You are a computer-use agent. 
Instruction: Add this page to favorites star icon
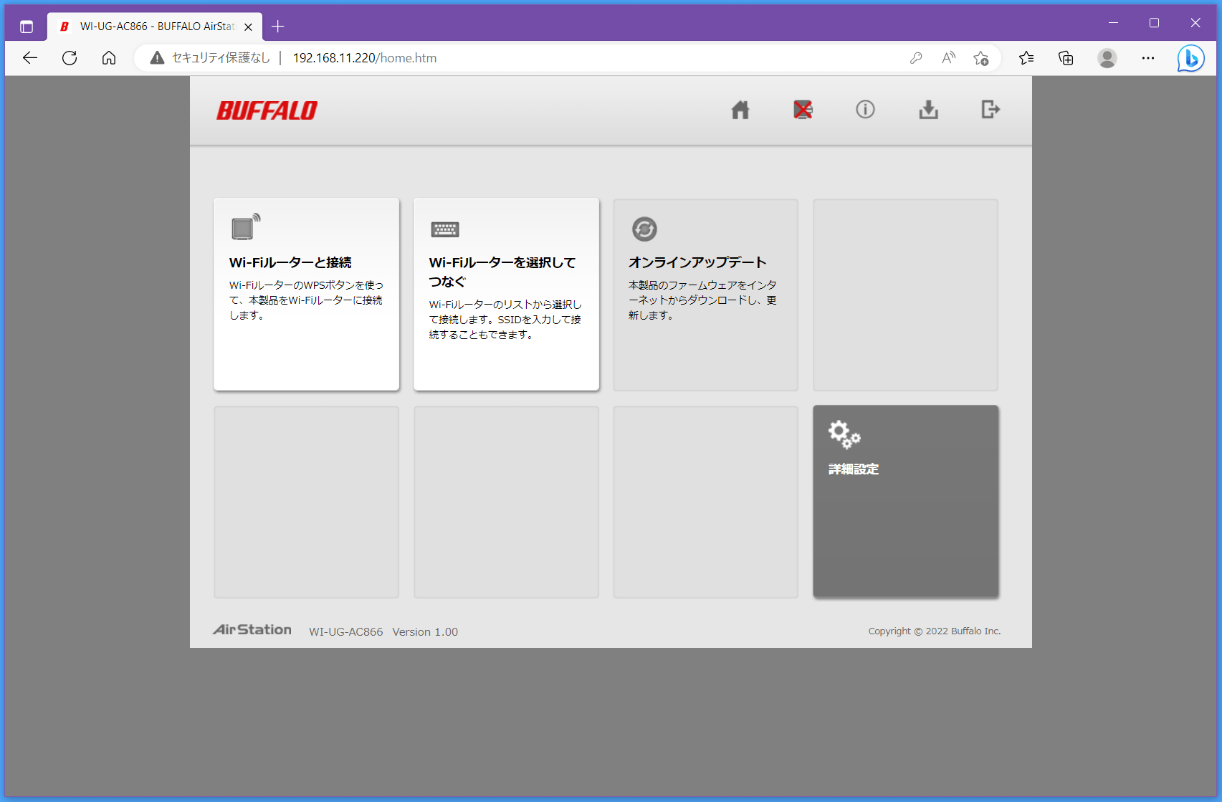(981, 58)
